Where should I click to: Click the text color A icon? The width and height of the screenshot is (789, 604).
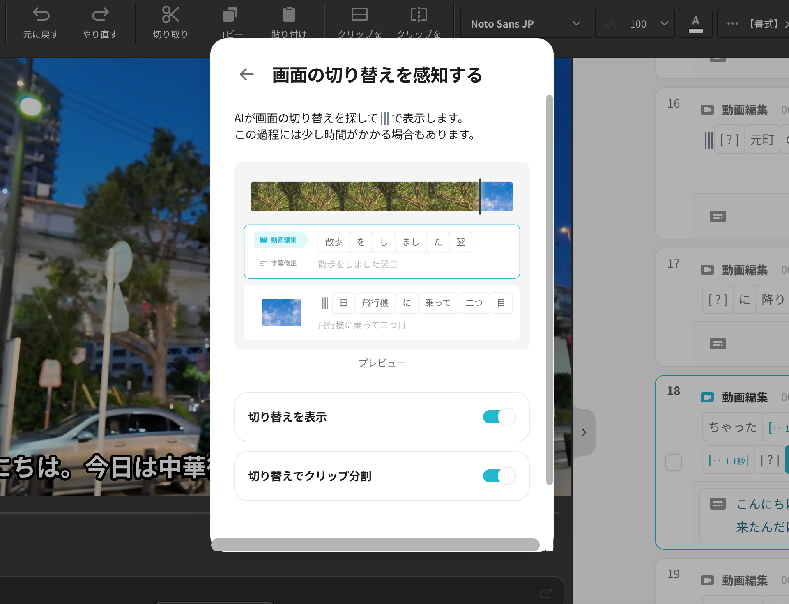(x=695, y=24)
